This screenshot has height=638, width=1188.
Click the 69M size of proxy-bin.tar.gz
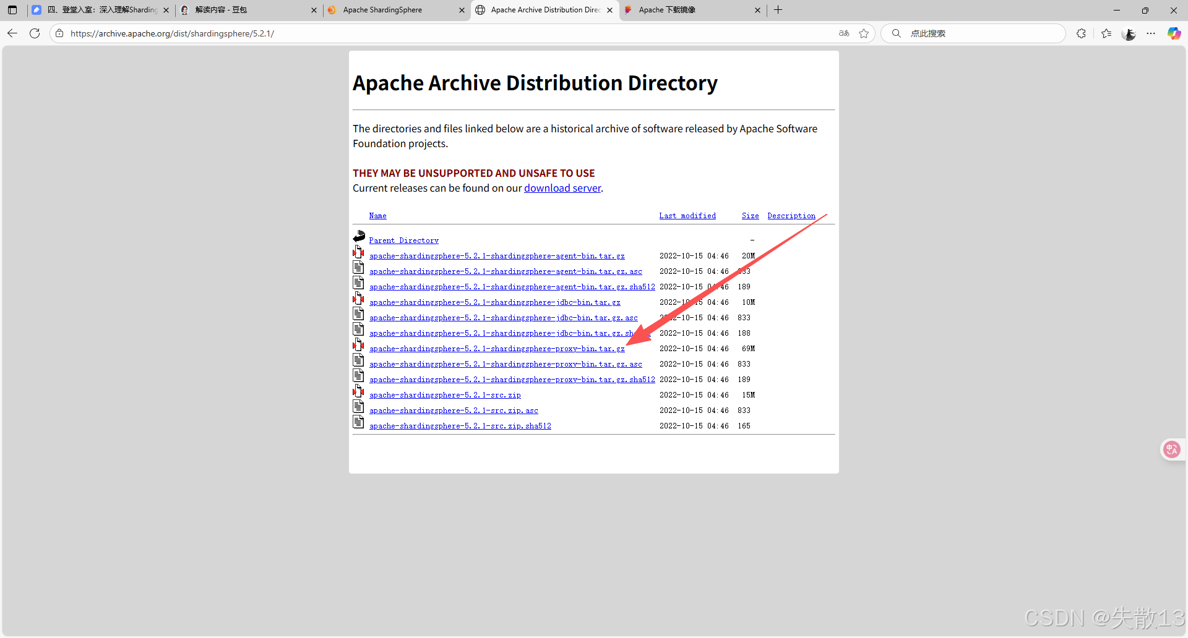(x=748, y=349)
